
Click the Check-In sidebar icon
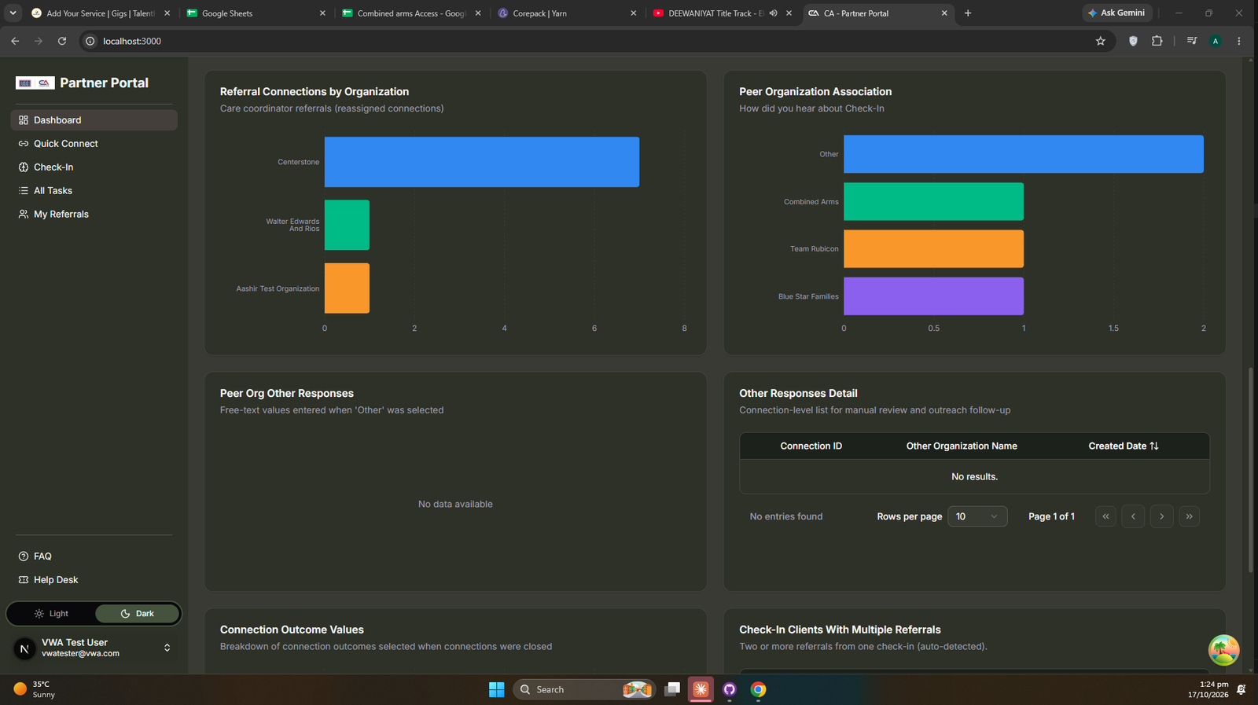tap(24, 167)
